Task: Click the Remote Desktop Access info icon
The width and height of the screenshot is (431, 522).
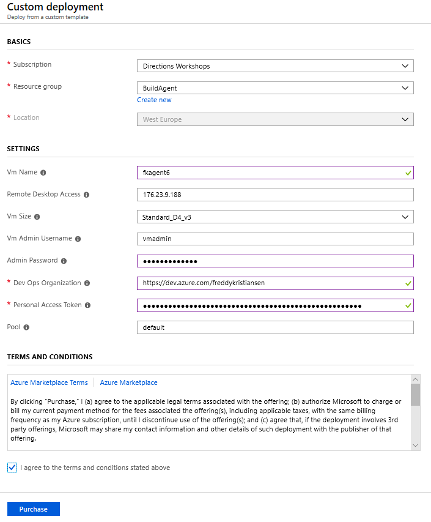Action: (x=86, y=195)
